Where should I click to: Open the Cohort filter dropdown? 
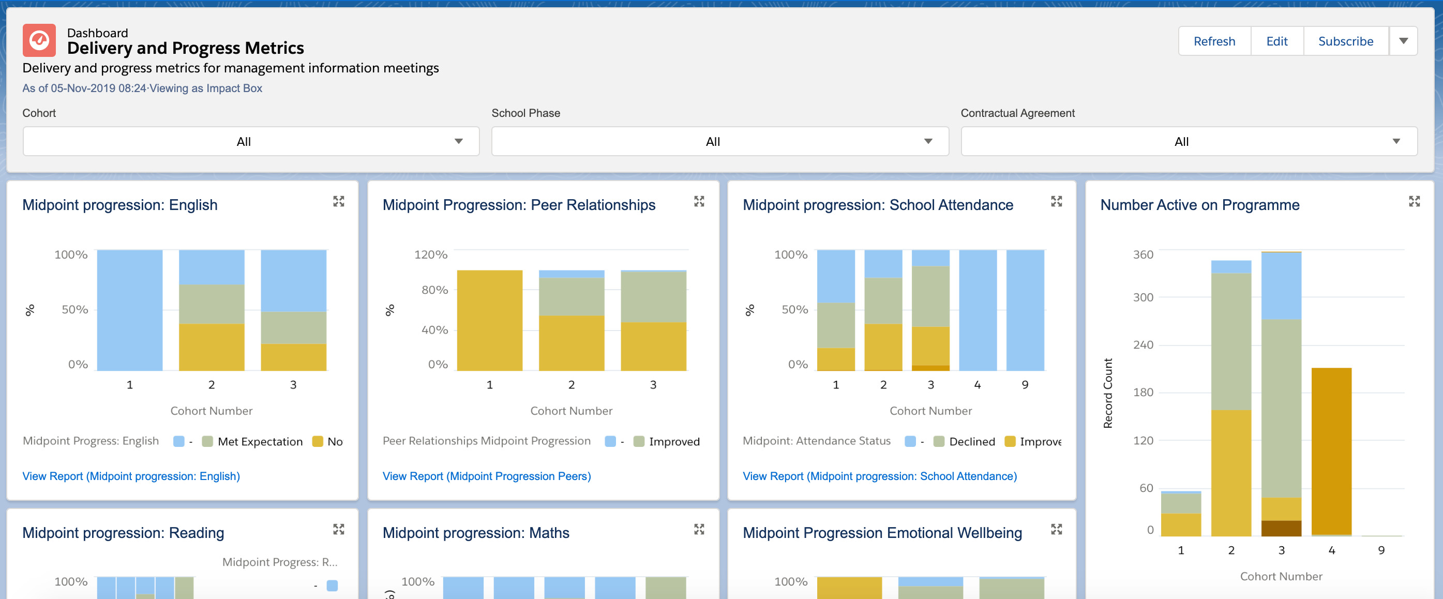(x=250, y=141)
